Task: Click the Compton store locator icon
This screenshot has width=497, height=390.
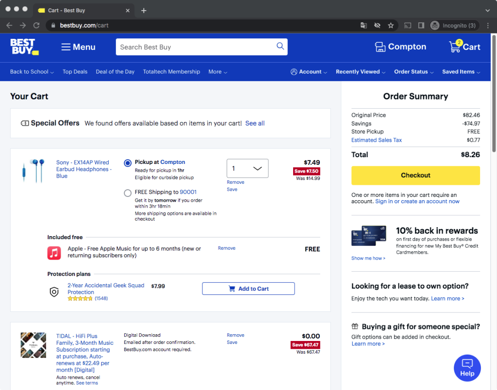Action: pyautogui.click(x=380, y=47)
